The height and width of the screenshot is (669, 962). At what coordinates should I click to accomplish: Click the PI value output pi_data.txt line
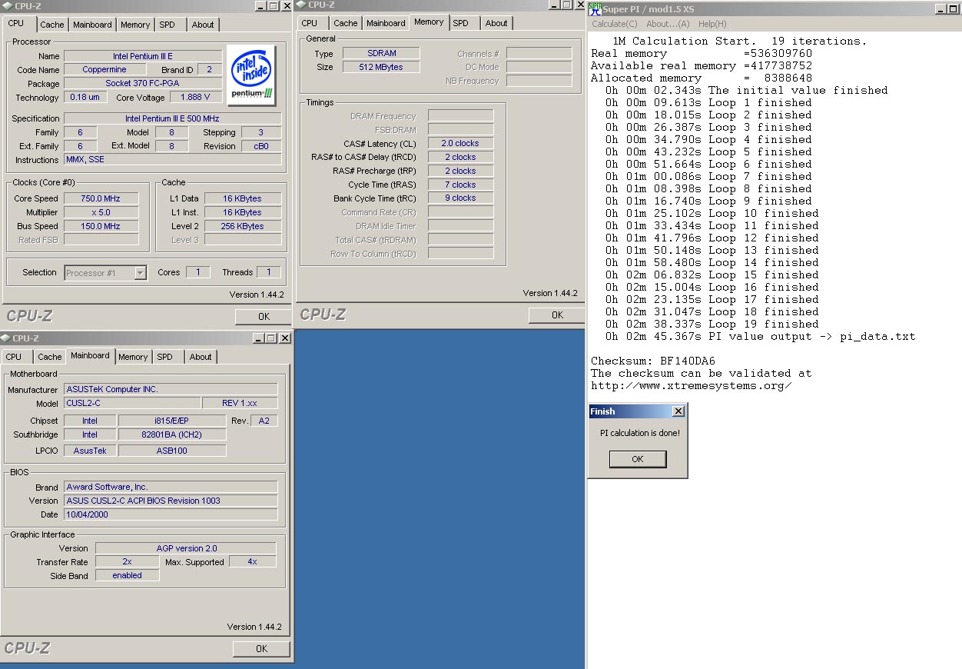click(760, 336)
